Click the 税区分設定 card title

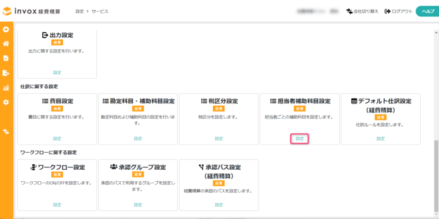tap(223, 101)
